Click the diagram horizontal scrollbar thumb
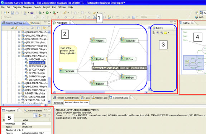The width and height of the screenshot is (206, 134). [85, 92]
